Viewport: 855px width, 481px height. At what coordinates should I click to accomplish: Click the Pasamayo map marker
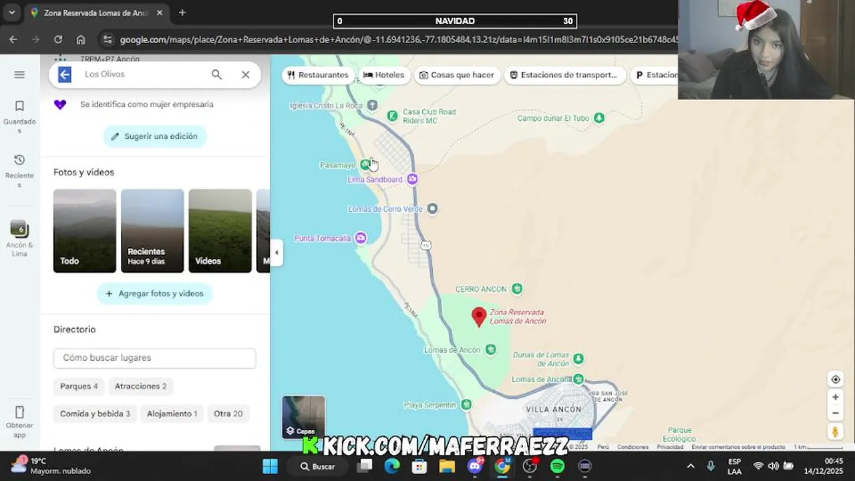pos(365,164)
